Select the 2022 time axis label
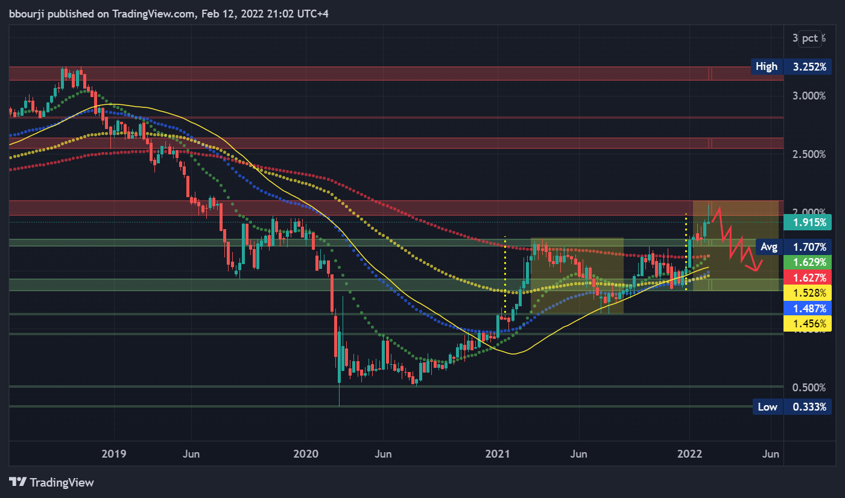This screenshot has height=498, width=845. coord(689,453)
